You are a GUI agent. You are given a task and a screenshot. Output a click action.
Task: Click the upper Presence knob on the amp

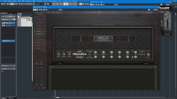coord(103,52)
